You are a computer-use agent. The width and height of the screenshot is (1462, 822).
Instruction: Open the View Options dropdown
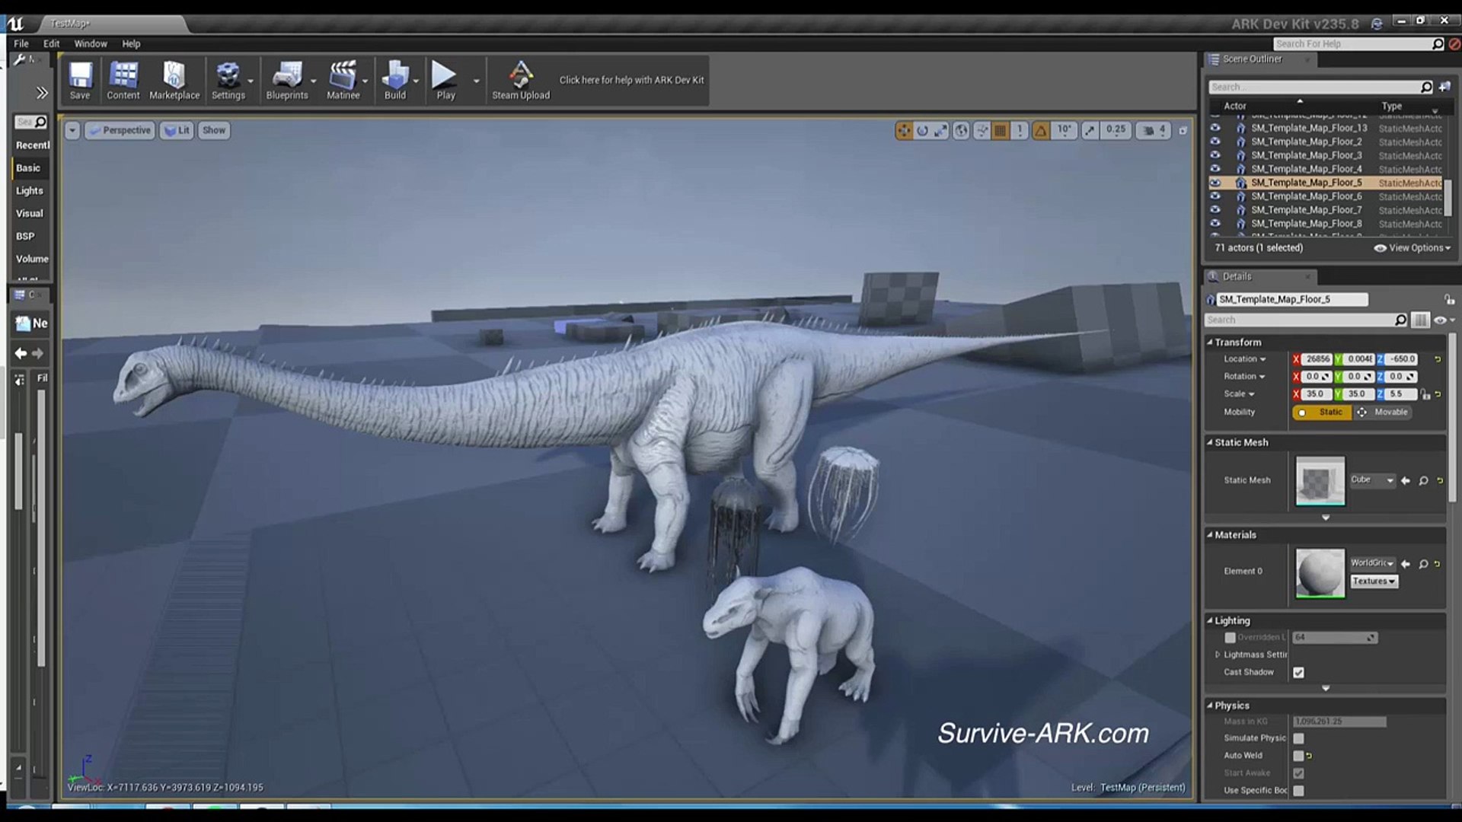click(x=1416, y=248)
